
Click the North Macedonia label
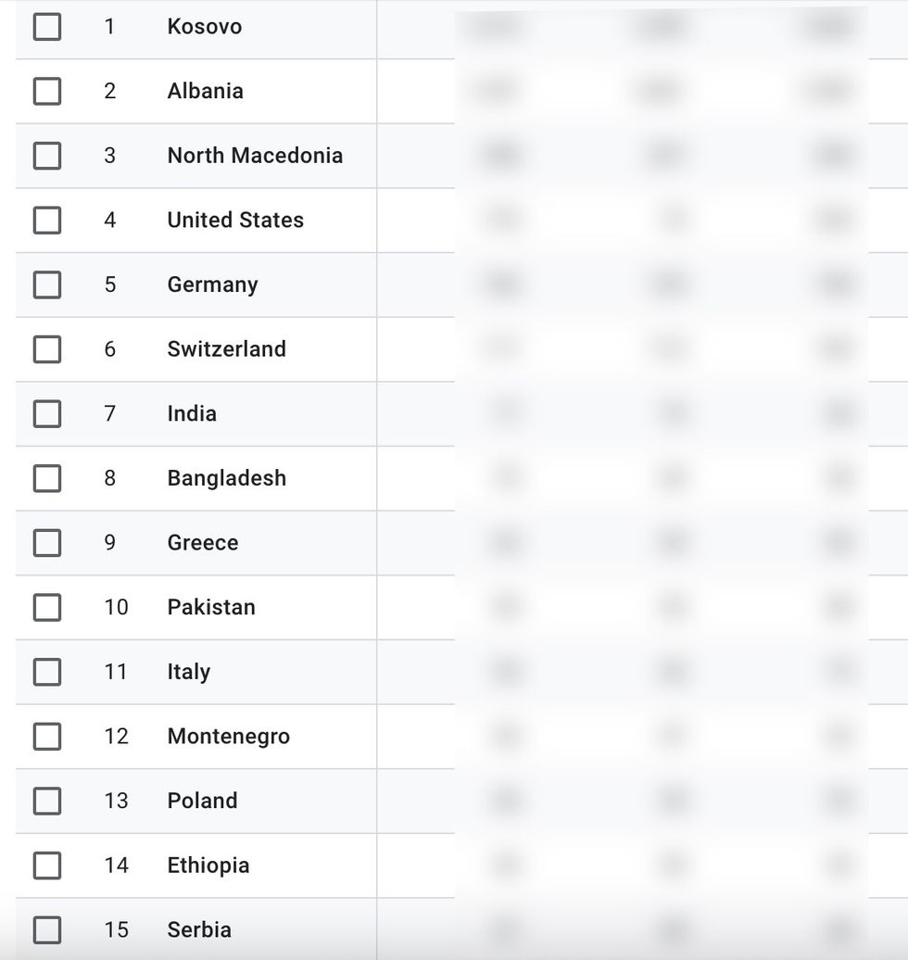pos(255,156)
